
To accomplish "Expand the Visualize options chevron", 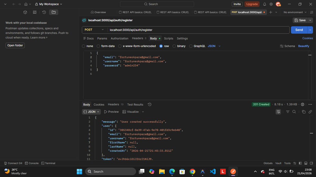I will coord(143,112).
